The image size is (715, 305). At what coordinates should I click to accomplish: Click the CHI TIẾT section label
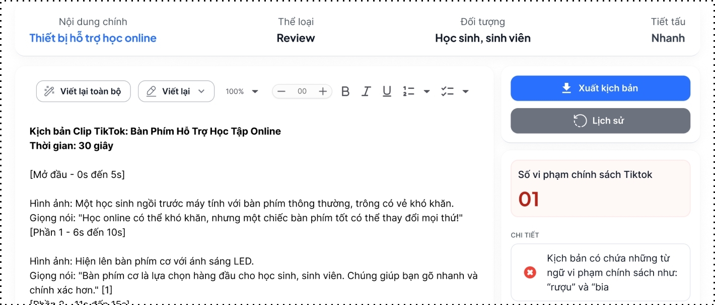525,235
